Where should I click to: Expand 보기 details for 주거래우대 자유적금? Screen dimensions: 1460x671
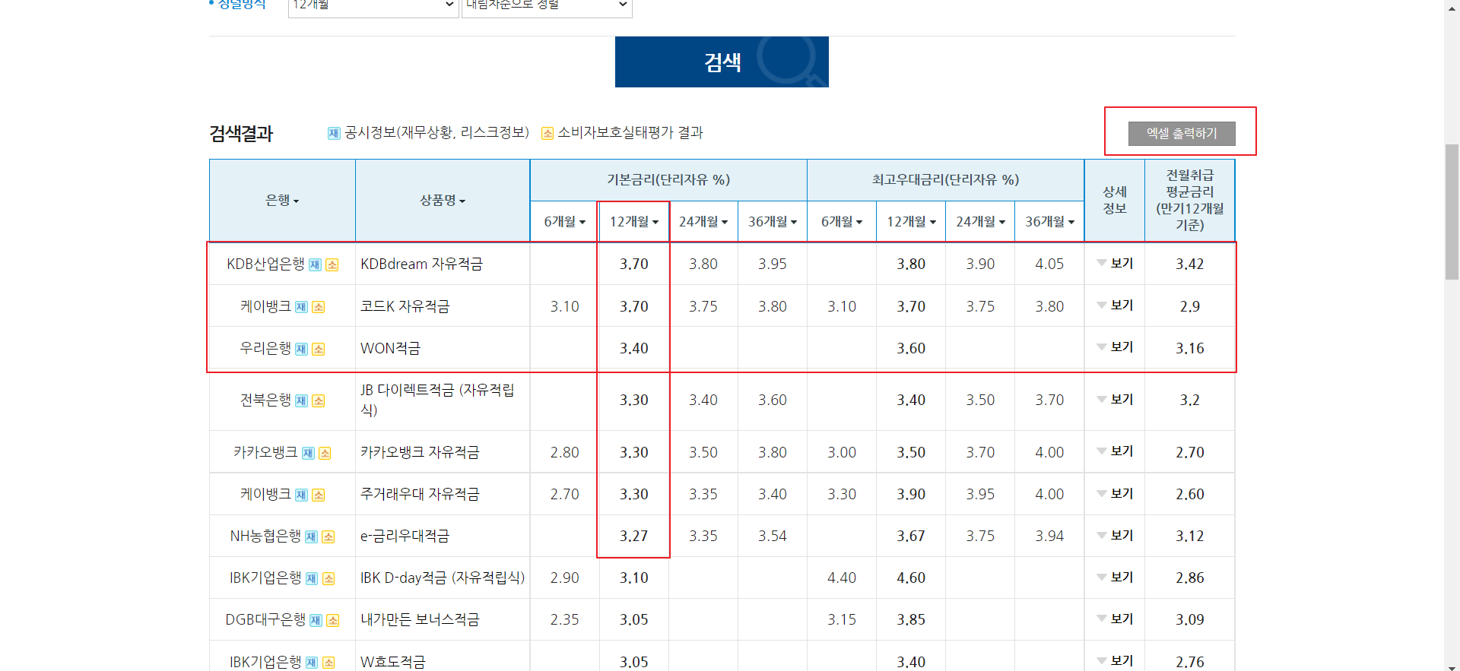(x=1115, y=493)
